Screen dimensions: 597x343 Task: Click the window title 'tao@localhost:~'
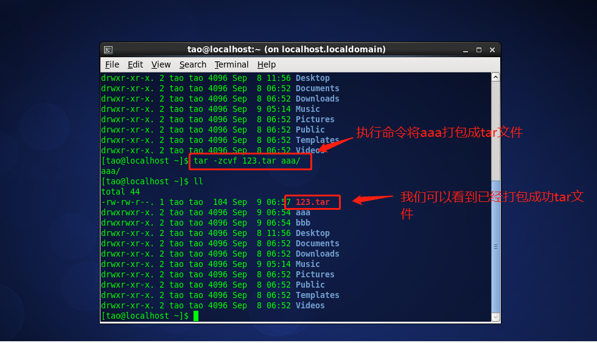(x=223, y=49)
